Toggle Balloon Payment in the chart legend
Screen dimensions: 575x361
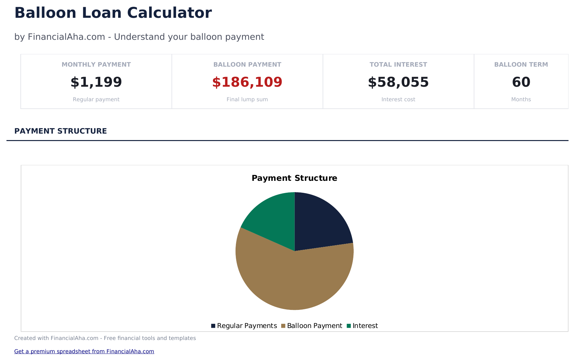pyautogui.click(x=315, y=326)
